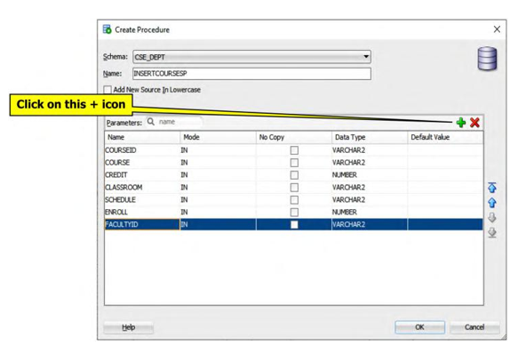518x346 pixels.
Task: Enable Add New Source In Lowercase
Action: [108, 90]
